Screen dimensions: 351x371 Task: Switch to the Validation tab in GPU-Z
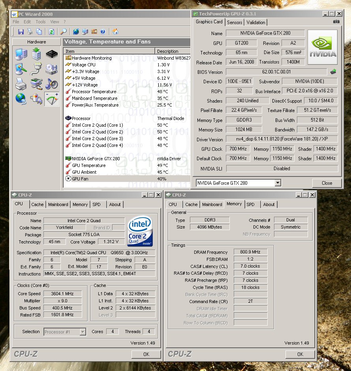coord(256,22)
